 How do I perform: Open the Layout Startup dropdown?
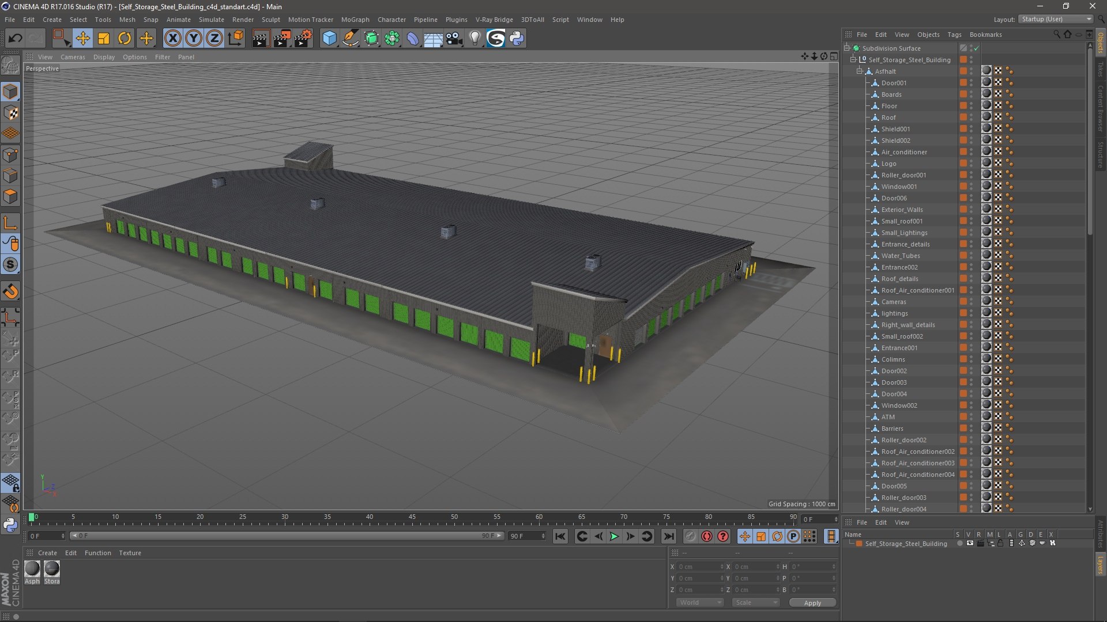[x=1056, y=19]
